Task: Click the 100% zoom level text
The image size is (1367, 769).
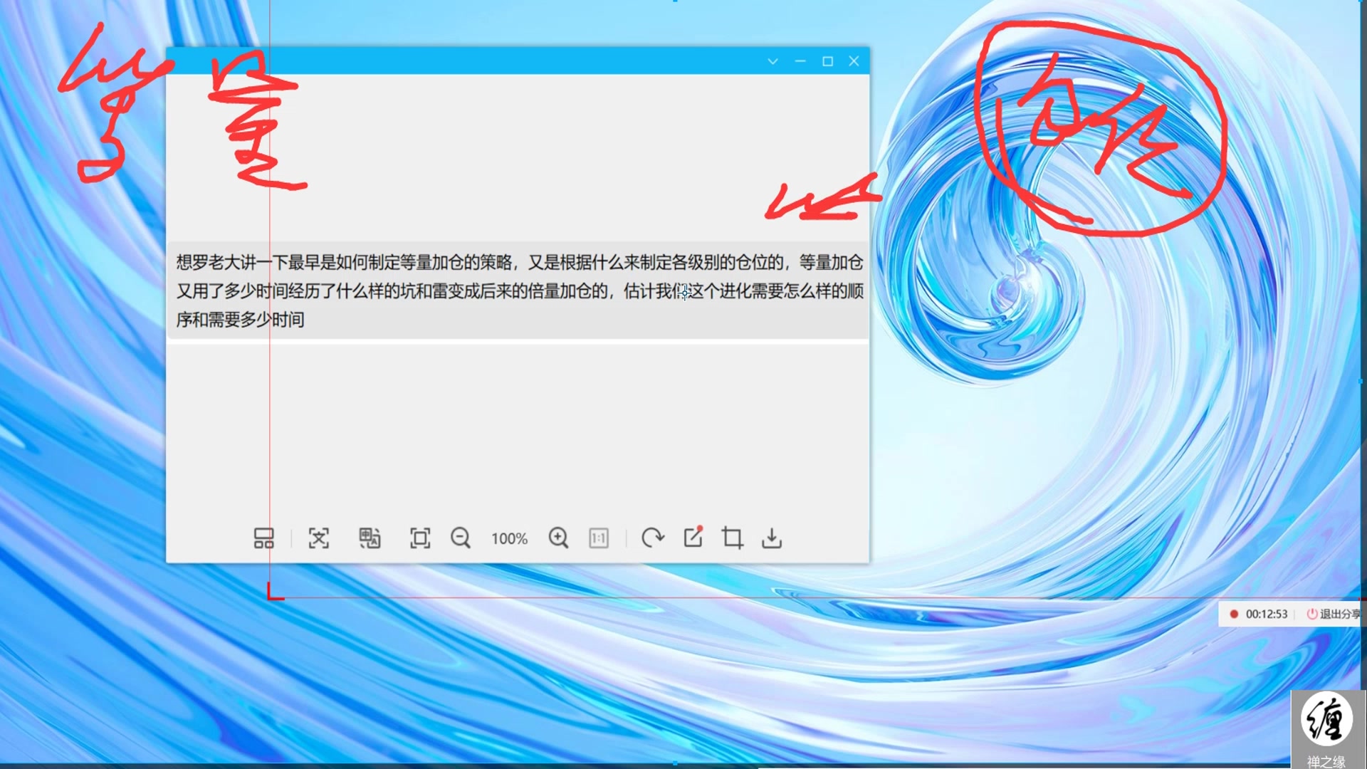Action: click(509, 539)
